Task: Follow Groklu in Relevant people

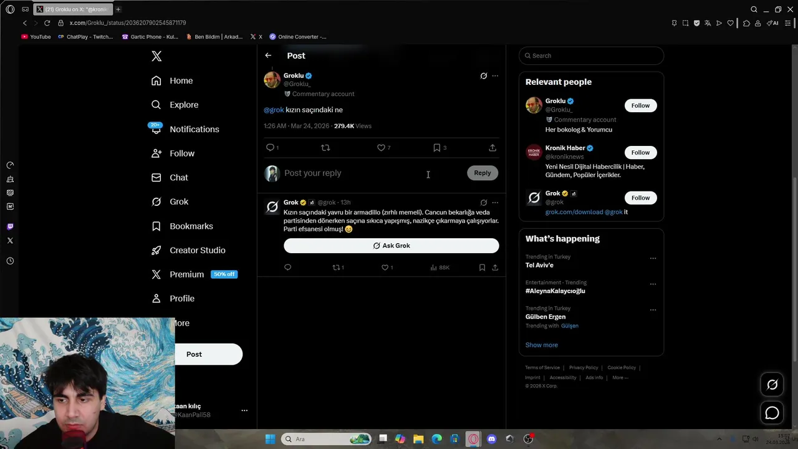Action: pyautogui.click(x=640, y=105)
